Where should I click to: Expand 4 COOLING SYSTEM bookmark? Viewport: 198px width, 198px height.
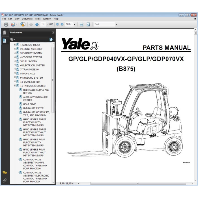click(15, 57)
